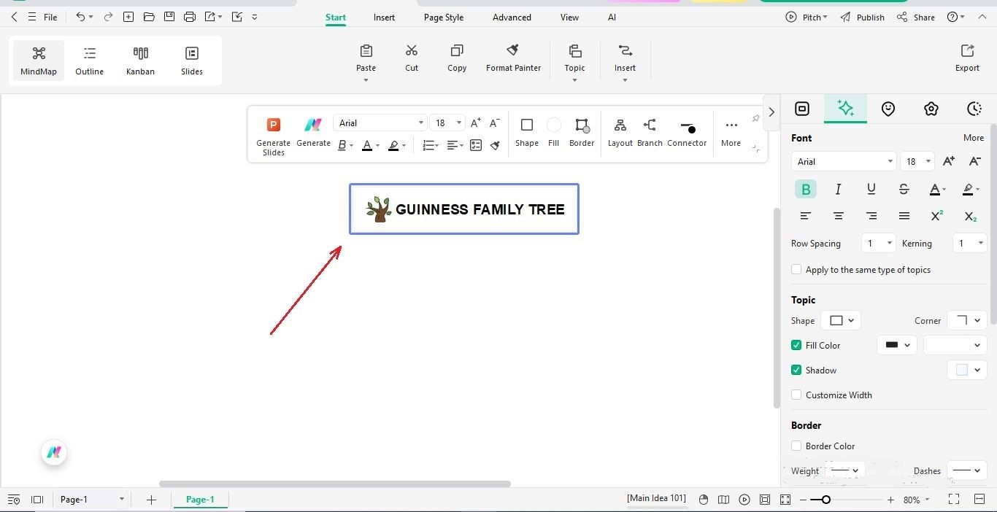Choose a Fill Color swatch for the topic
997x512 pixels.
(x=896, y=345)
